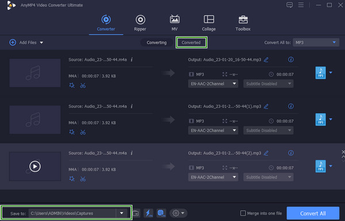Screen dimensions: 345x221
Task: Show source info for first audio file
Action: (132, 60)
